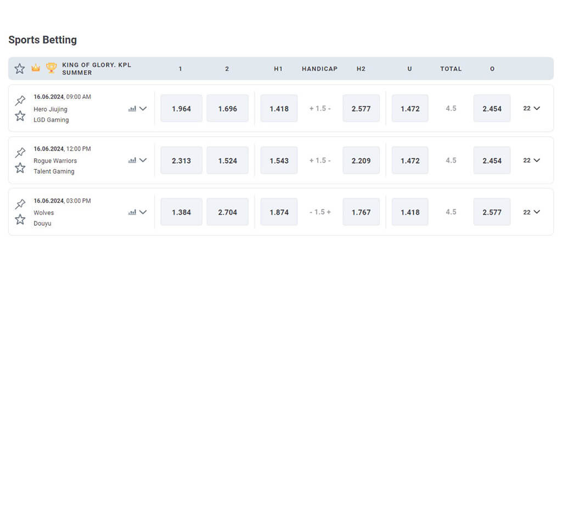Click the Sports Betting heading
The height and width of the screenshot is (516, 562).
[43, 40]
